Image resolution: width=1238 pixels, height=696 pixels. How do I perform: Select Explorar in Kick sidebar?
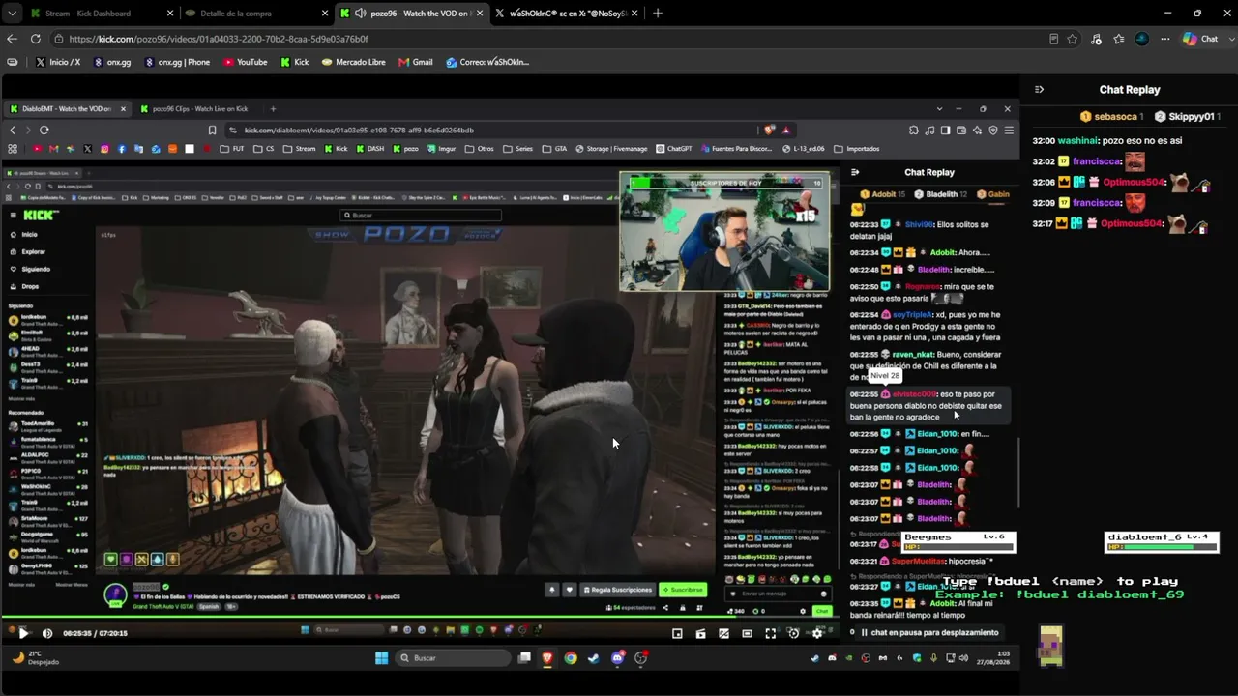click(x=29, y=251)
